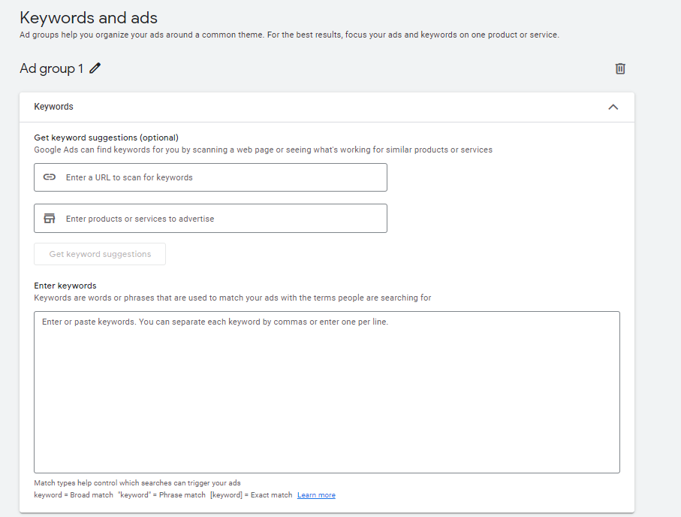Click the ad groups description under the heading
The width and height of the screenshot is (681, 517).
289,35
